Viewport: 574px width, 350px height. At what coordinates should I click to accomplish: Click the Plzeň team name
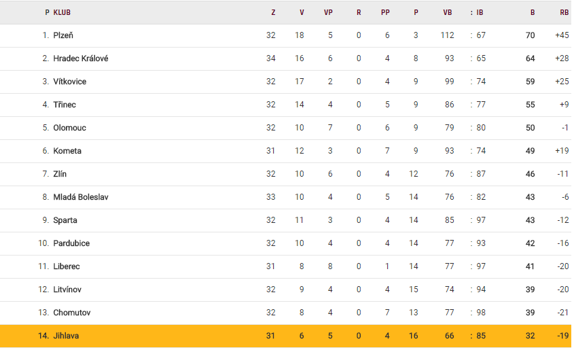63,35
